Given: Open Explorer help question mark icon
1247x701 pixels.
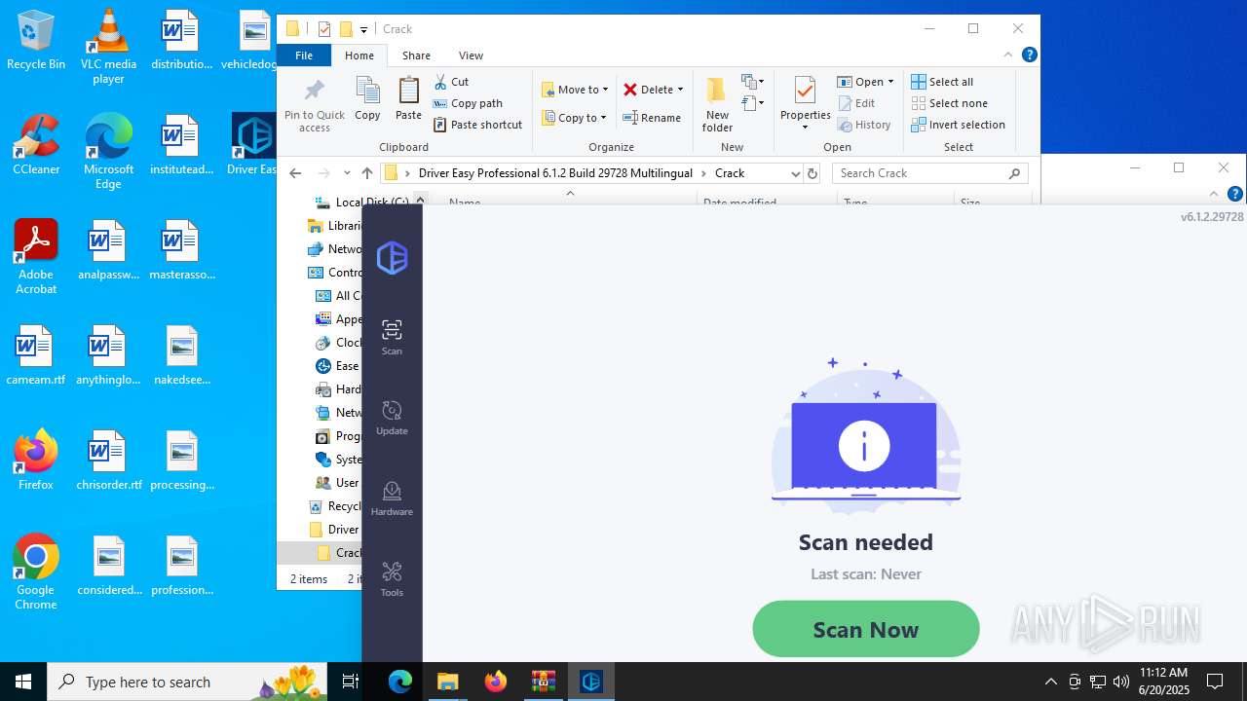Looking at the screenshot, I should click(x=1029, y=55).
